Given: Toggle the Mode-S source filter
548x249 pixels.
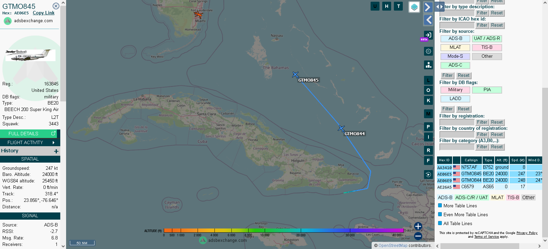Looking at the screenshot, I should point(455,56).
